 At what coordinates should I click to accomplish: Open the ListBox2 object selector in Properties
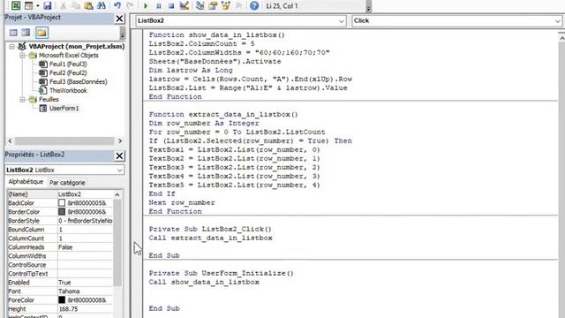pyautogui.click(x=119, y=170)
